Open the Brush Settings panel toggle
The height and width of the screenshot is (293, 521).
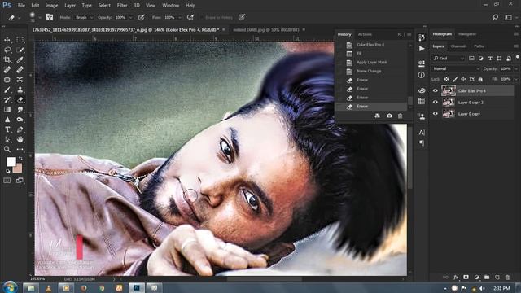50,17
